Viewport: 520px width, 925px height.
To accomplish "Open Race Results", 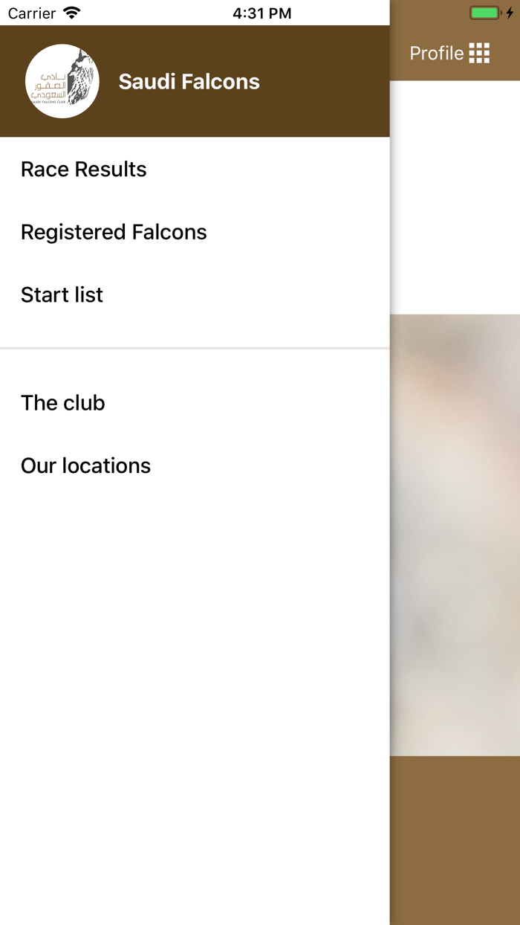I will [x=83, y=169].
